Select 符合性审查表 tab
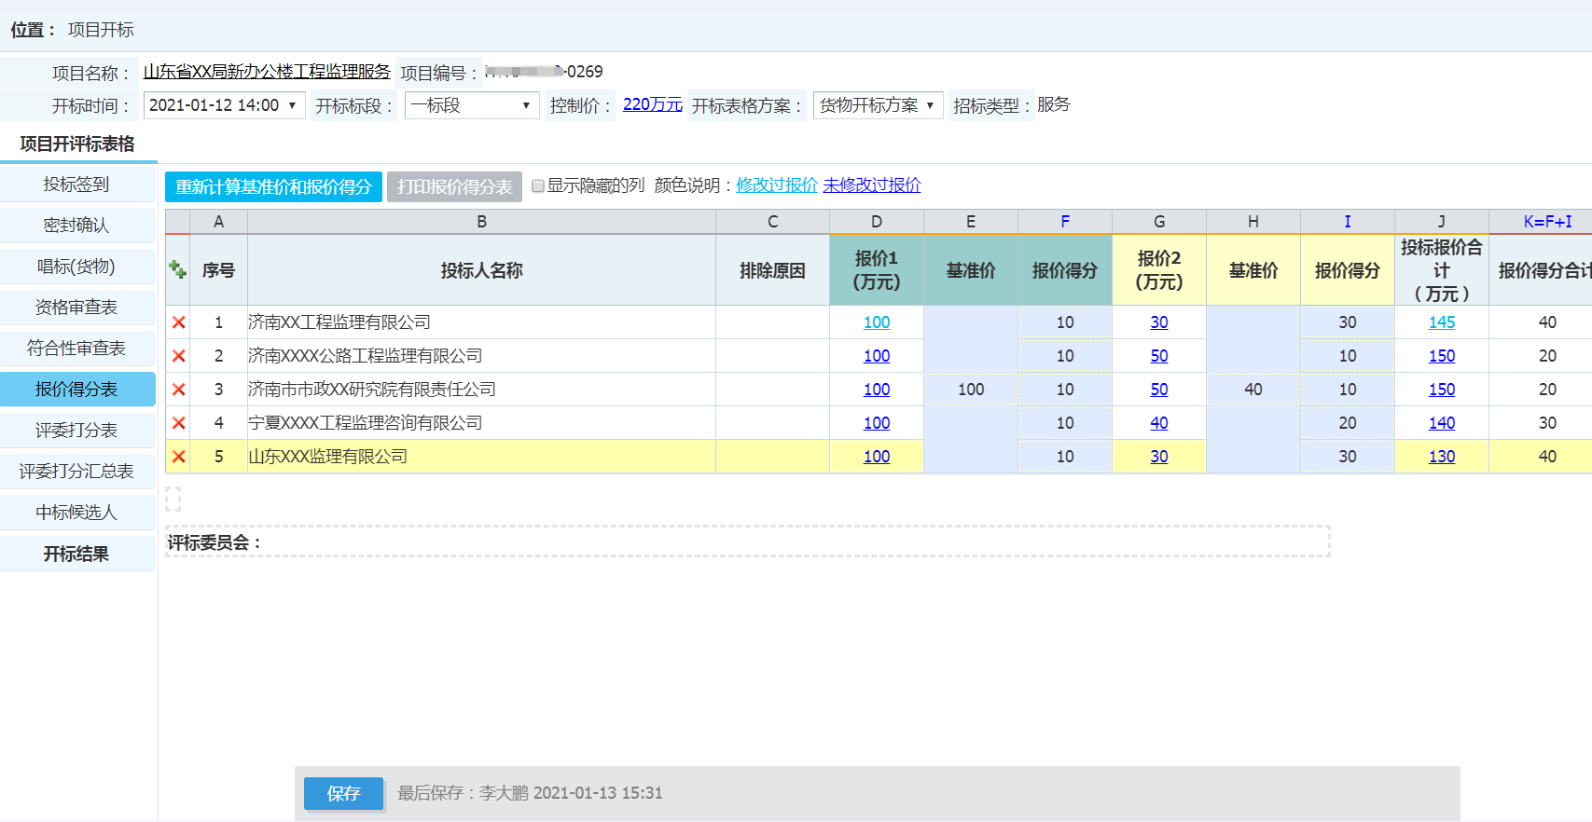The image size is (1592, 822). click(x=77, y=349)
